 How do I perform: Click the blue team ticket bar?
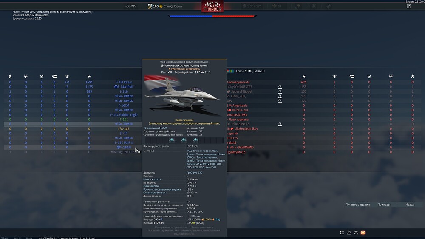click(x=191, y=16)
